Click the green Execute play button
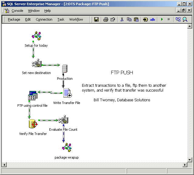Viewport: 194px width, 175px height. coord(162,19)
